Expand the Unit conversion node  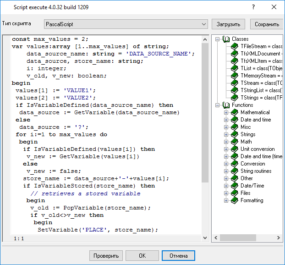point(226,149)
